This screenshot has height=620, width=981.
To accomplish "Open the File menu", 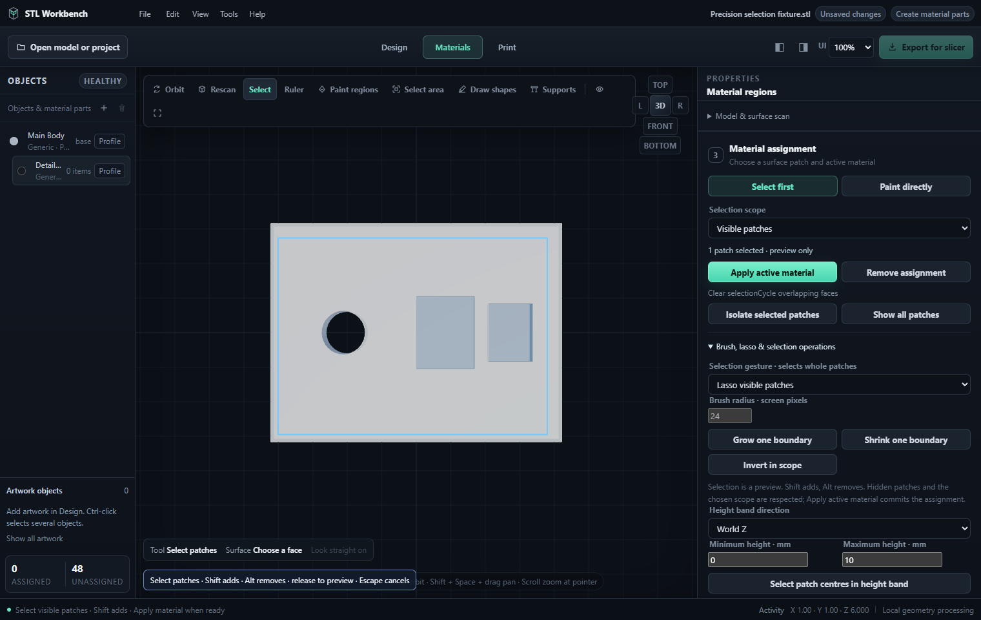I will [x=145, y=14].
